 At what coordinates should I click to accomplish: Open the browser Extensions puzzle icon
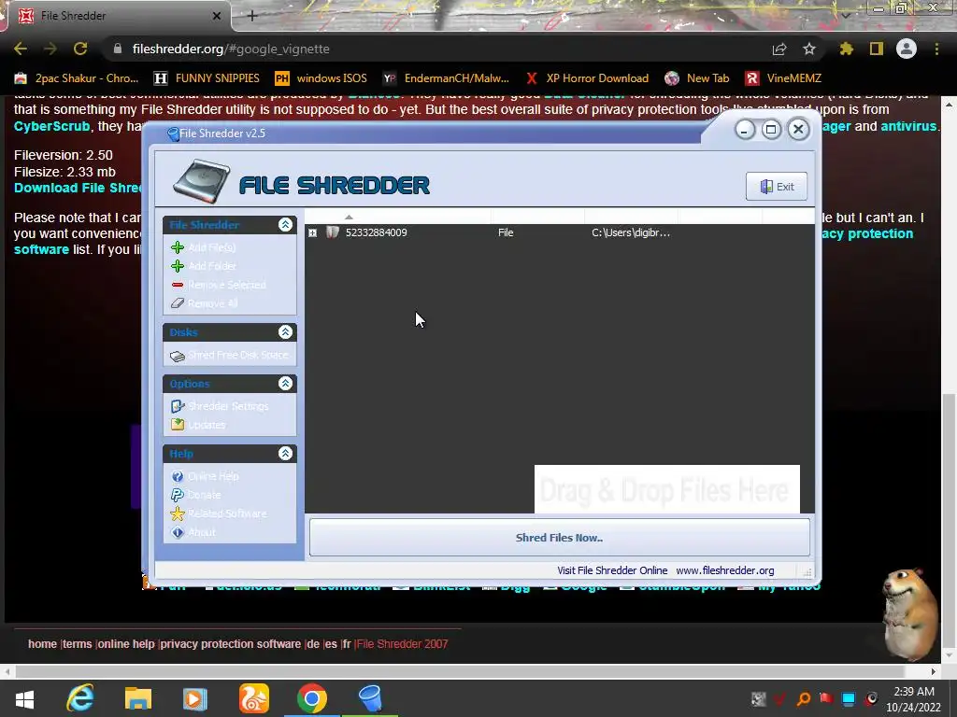[847, 49]
